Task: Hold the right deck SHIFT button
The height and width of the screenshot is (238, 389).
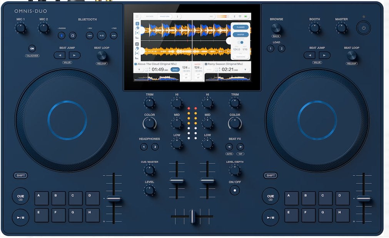Action: pos(270,176)
